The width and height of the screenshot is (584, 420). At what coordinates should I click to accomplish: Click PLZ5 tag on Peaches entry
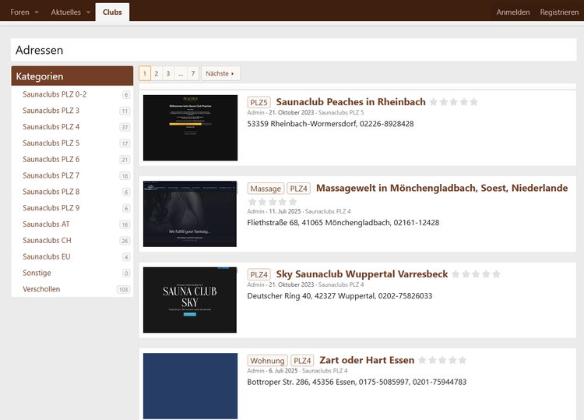click(259, 102)
